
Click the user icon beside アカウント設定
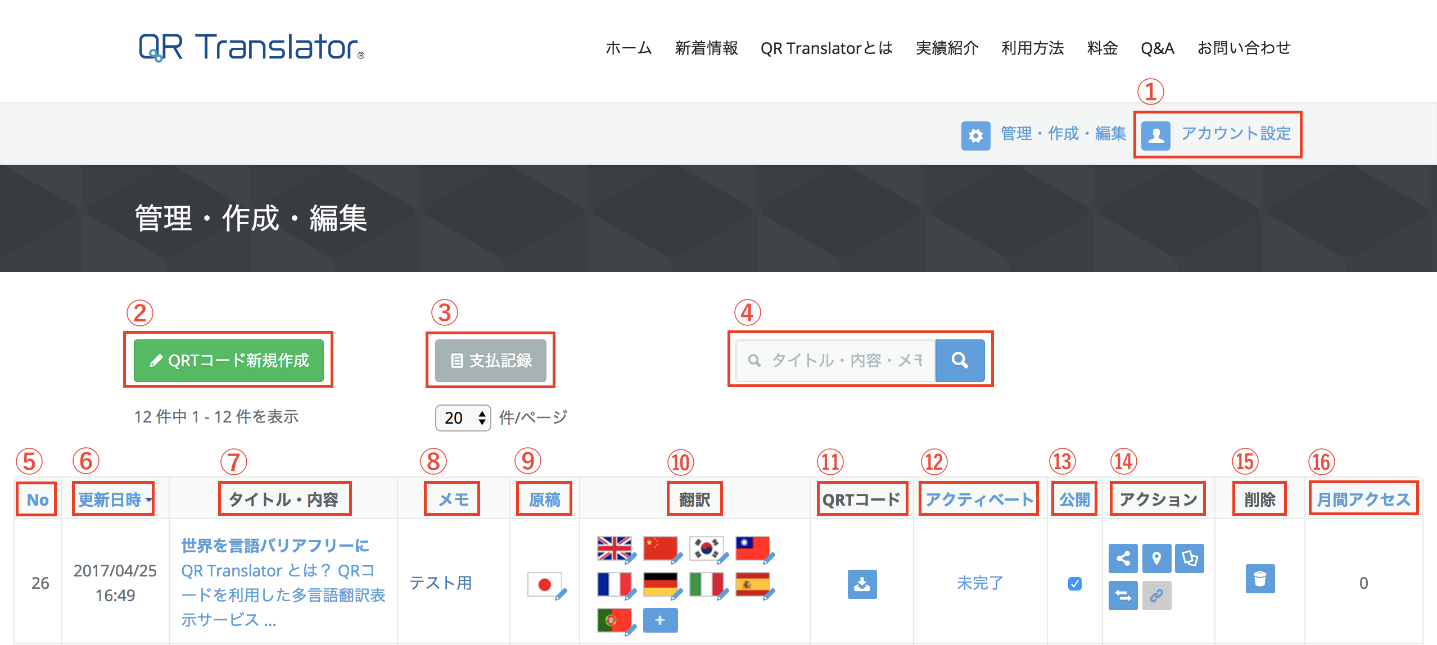click(1156, 135)
